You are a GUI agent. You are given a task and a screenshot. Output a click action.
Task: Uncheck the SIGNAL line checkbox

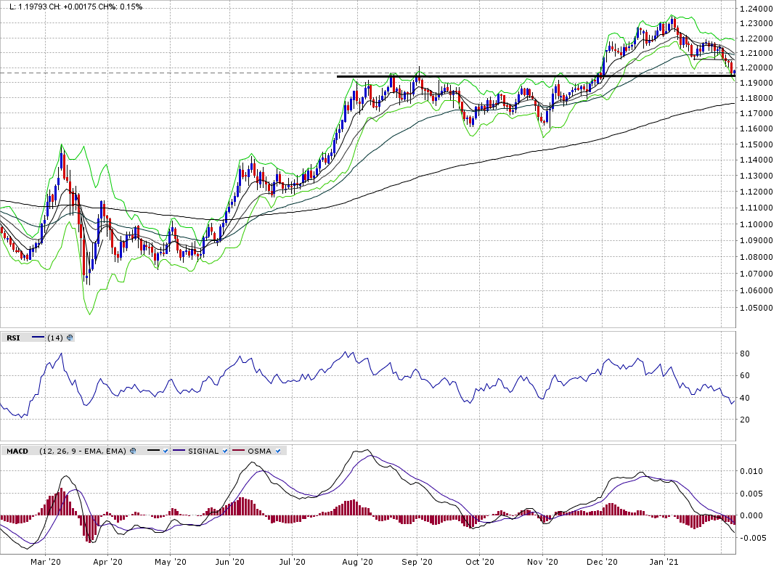[x=225, y=451]
